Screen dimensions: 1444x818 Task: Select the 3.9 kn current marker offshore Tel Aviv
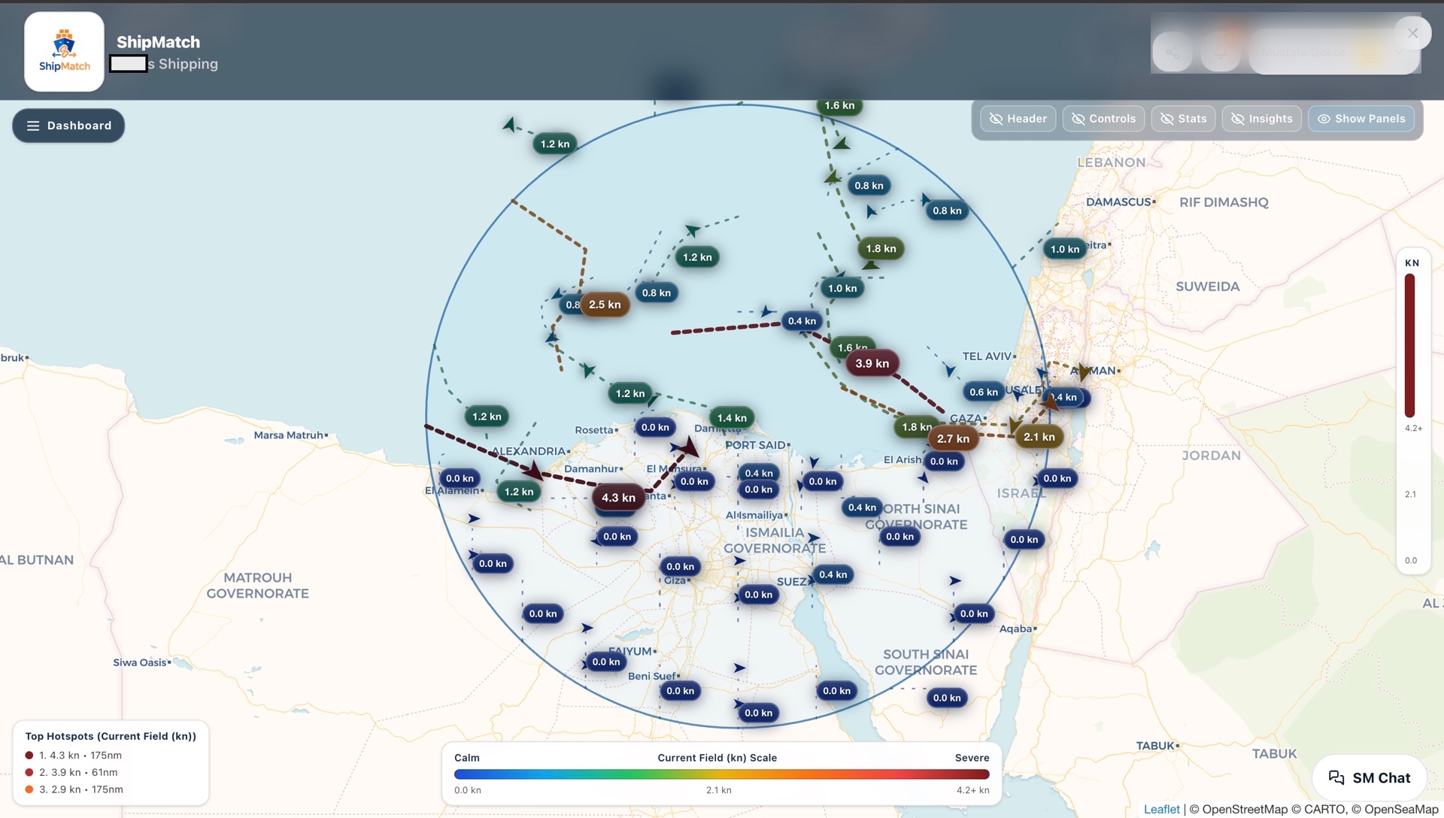pyautogui.click(x=872, y=362)
